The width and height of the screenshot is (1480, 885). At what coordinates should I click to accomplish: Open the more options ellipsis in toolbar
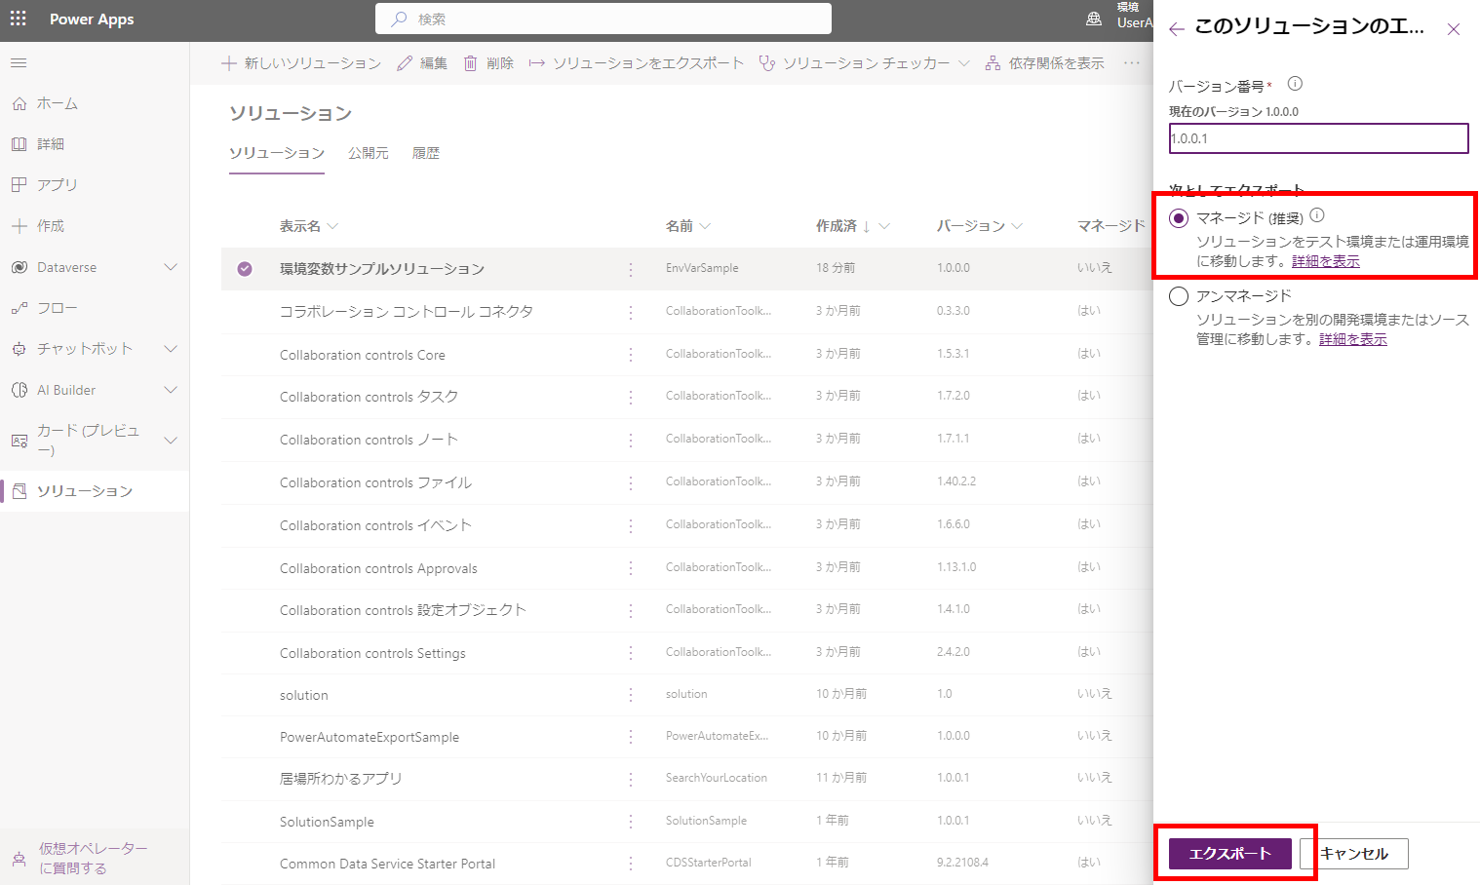click(x=1131, y=63)
